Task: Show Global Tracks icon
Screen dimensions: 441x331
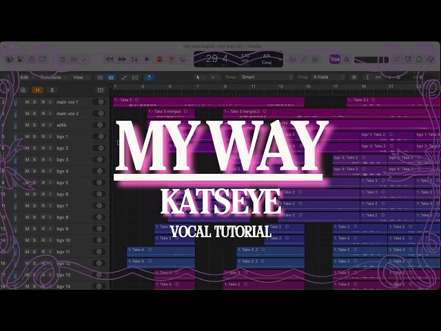Action: tap(101, 90)
